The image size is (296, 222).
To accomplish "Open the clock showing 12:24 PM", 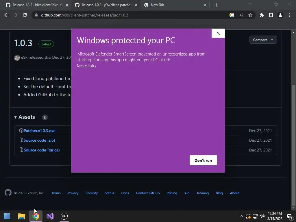I will (275, 216).
